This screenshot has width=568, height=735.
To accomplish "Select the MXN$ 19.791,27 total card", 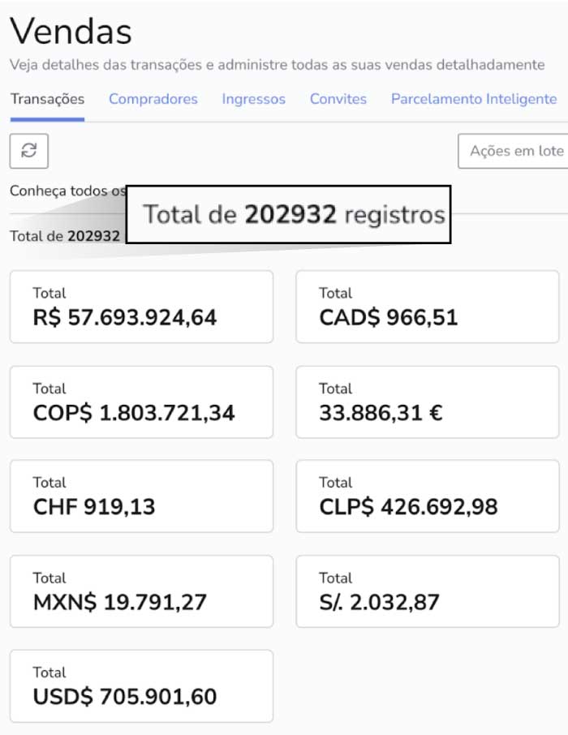I will coord(141,591).
